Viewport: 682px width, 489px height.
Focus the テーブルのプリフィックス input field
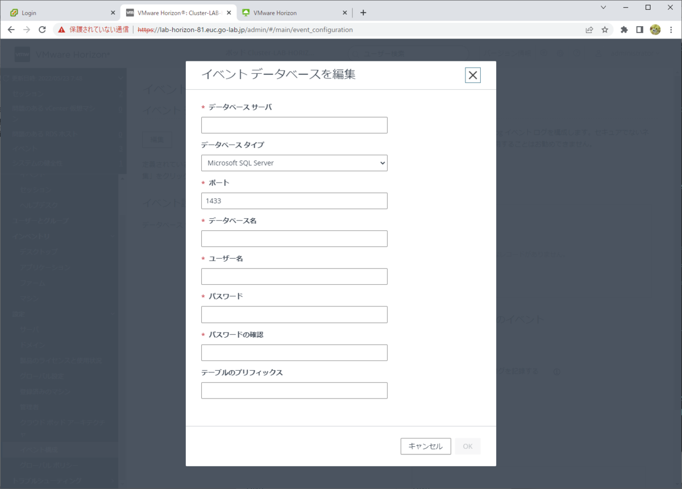(x=294, y=391)
